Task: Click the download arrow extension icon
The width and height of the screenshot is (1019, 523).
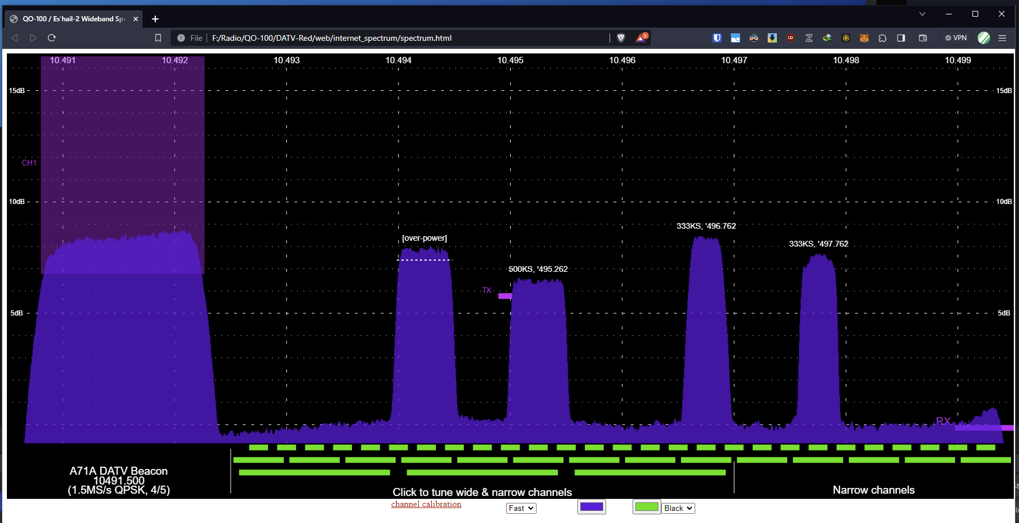Action: coord(772,38)
